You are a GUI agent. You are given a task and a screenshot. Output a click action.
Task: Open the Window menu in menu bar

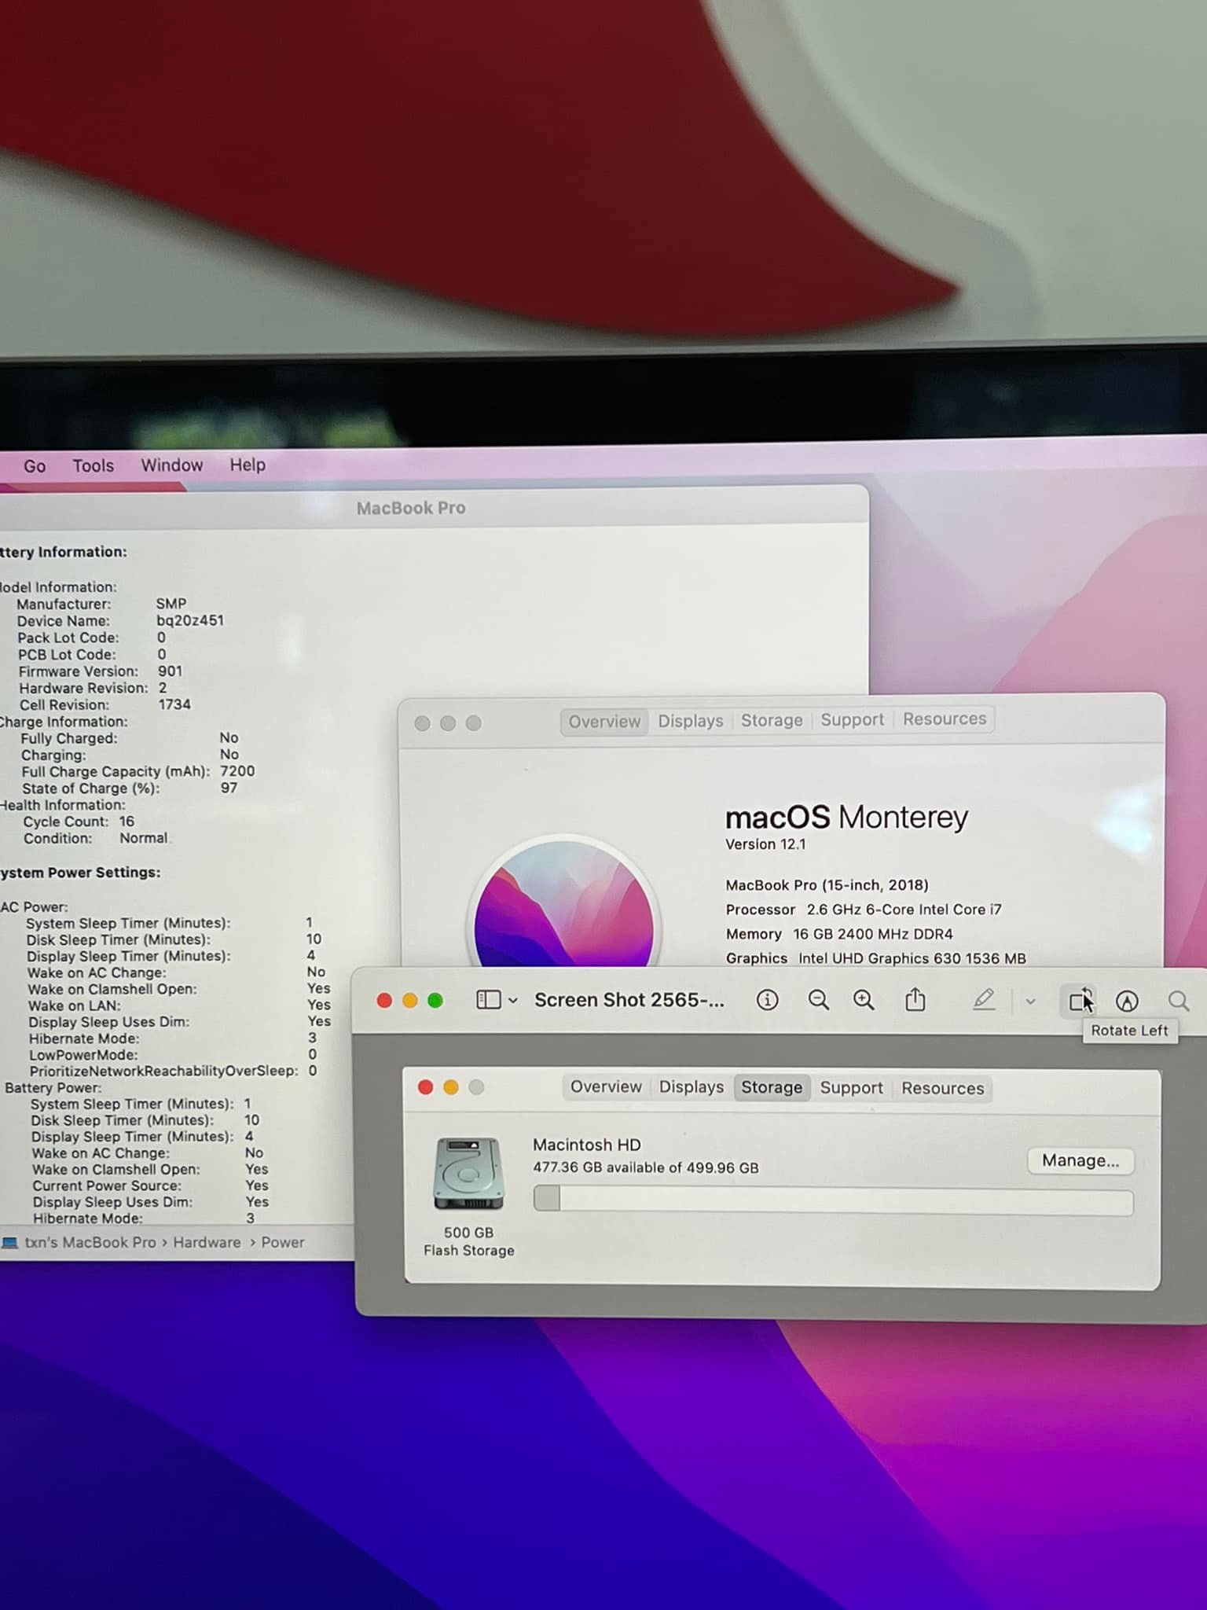(x=171, y=465)
